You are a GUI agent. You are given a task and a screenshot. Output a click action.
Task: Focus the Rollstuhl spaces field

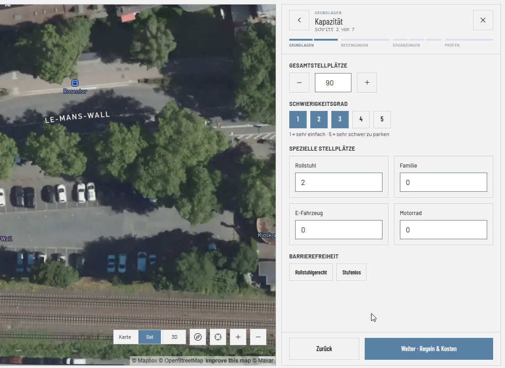pos(339,182)
